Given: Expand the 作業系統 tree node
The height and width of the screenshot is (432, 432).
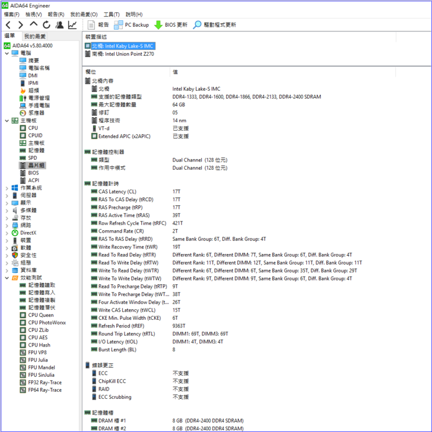Looking at the screenshot, I should click(7, 188).
